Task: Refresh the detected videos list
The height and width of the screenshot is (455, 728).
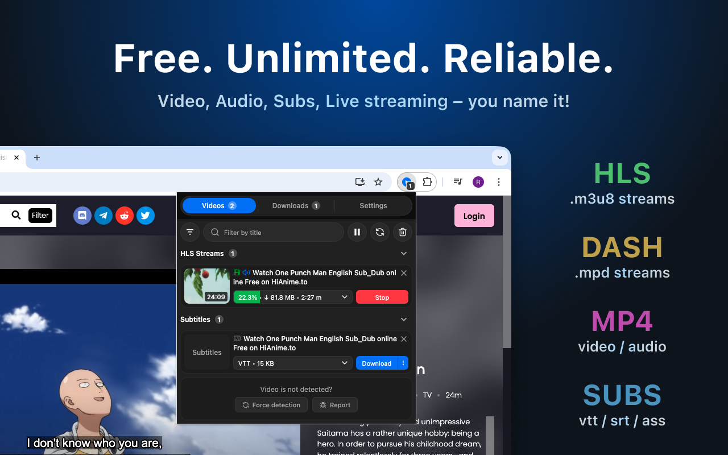Action: pos(380,232)
